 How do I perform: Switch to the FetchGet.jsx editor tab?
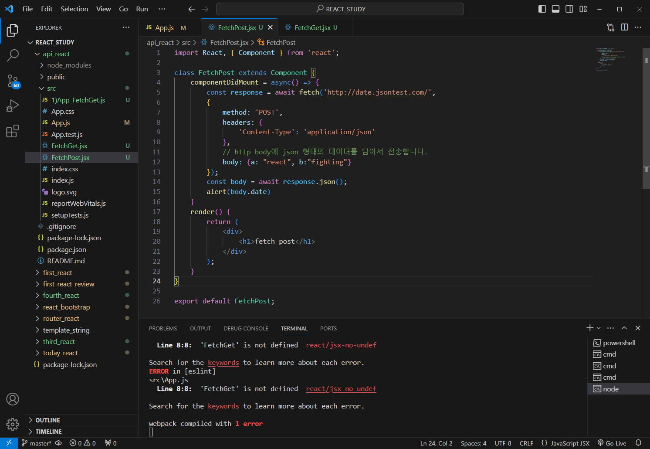pyautogui.click(x=315, y=27)
